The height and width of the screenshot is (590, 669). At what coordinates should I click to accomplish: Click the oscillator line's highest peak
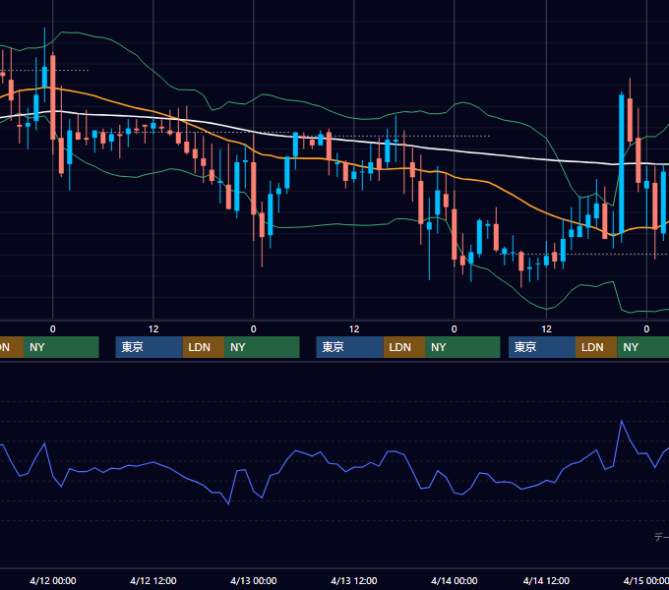[x=622, y=421]
